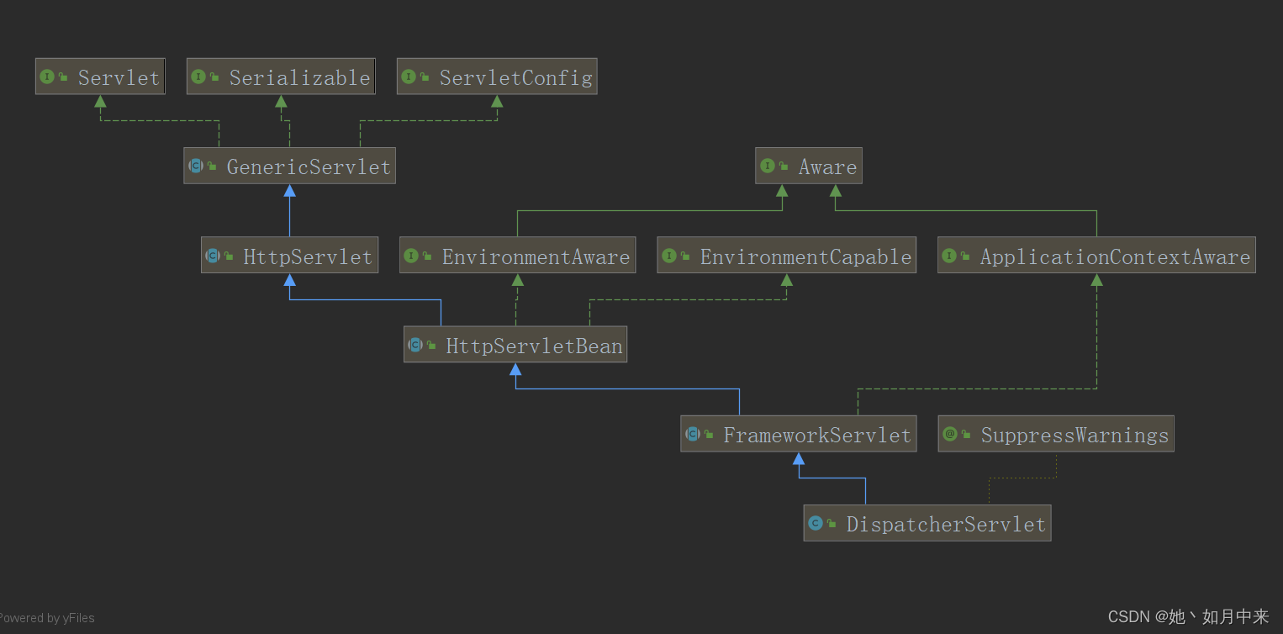Click the visibility lock icon on EnvironmentCapable node

point(685,256)
